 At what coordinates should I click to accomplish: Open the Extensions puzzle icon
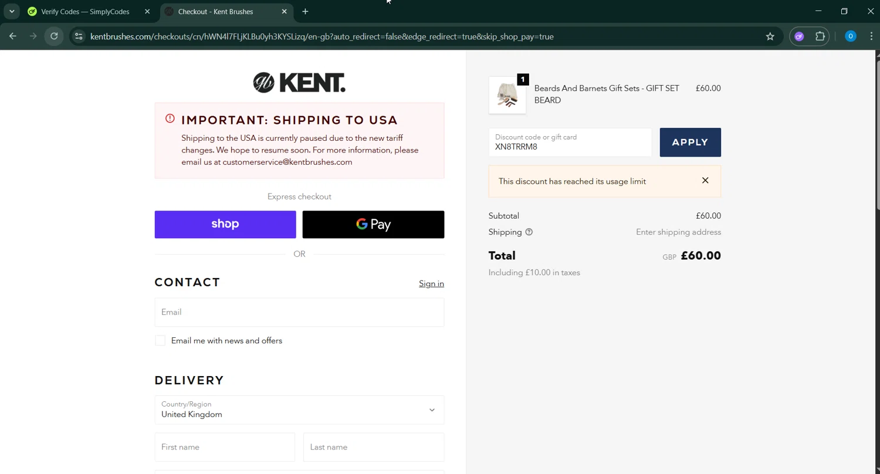pyautogui.click(x=820, y=36)
